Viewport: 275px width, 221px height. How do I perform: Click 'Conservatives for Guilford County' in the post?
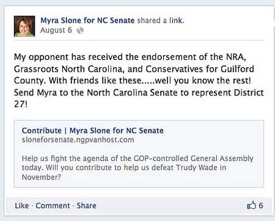(134, 75)
